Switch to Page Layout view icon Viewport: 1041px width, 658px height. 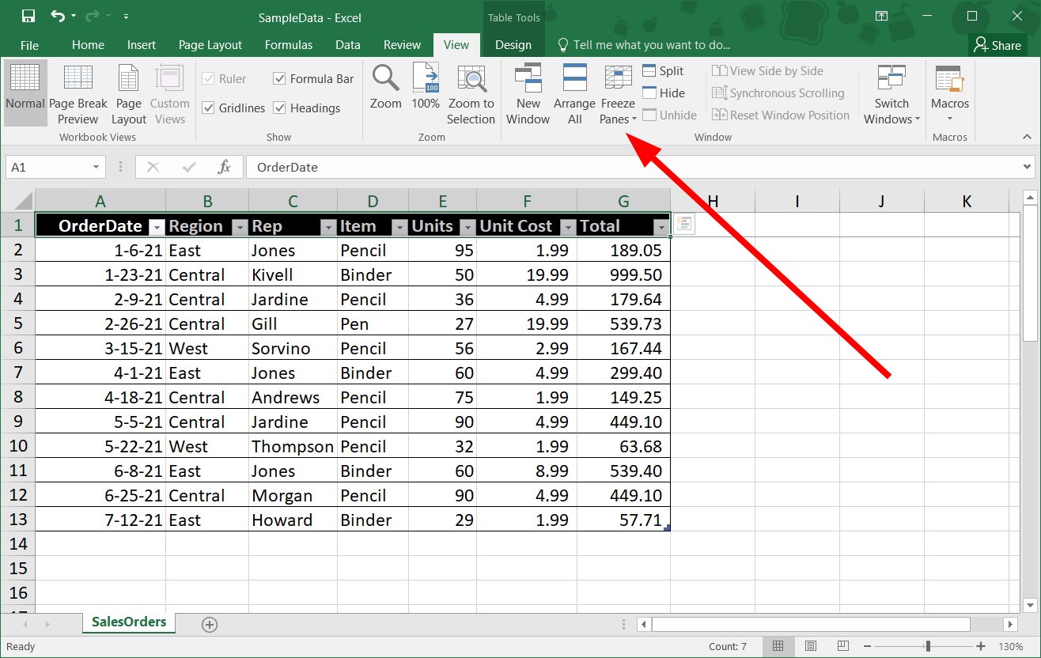(129, 93)
